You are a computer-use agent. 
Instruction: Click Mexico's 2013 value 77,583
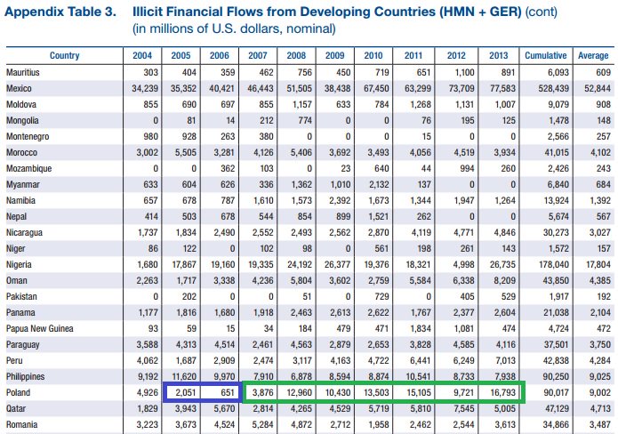click(502, 88)
